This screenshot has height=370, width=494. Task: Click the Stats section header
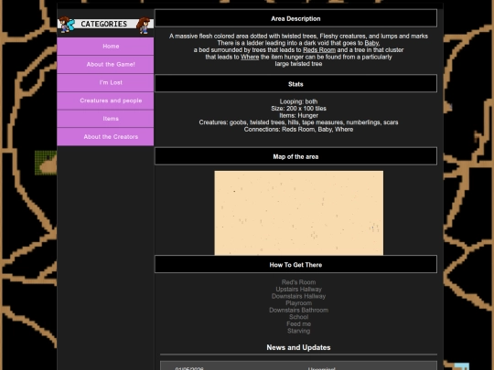[x=295, y=84]
